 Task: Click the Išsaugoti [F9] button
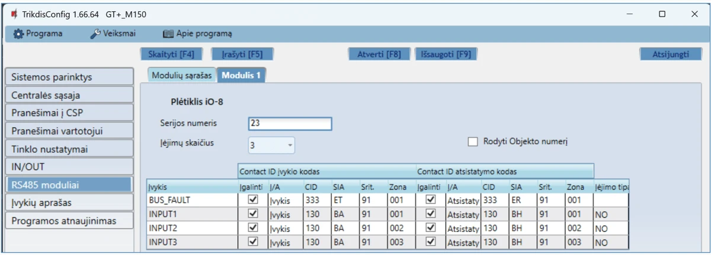click(x=446, y=54)
